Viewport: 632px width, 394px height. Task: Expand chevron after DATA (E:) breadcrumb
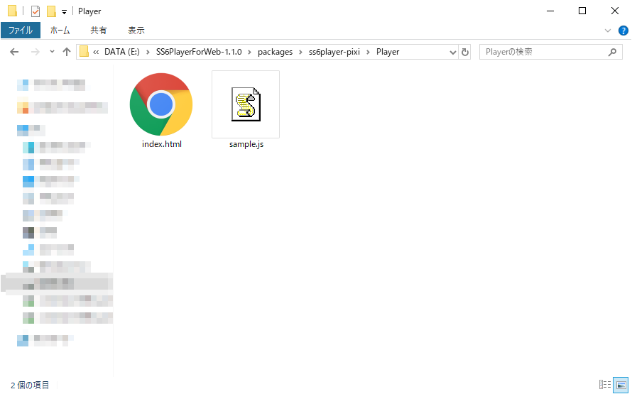click(x=148, y=52)
